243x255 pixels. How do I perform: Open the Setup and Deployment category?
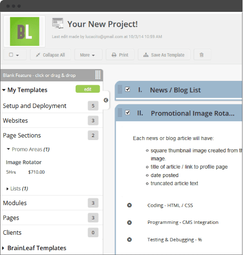pyautogui.click(x=51, y=106)
